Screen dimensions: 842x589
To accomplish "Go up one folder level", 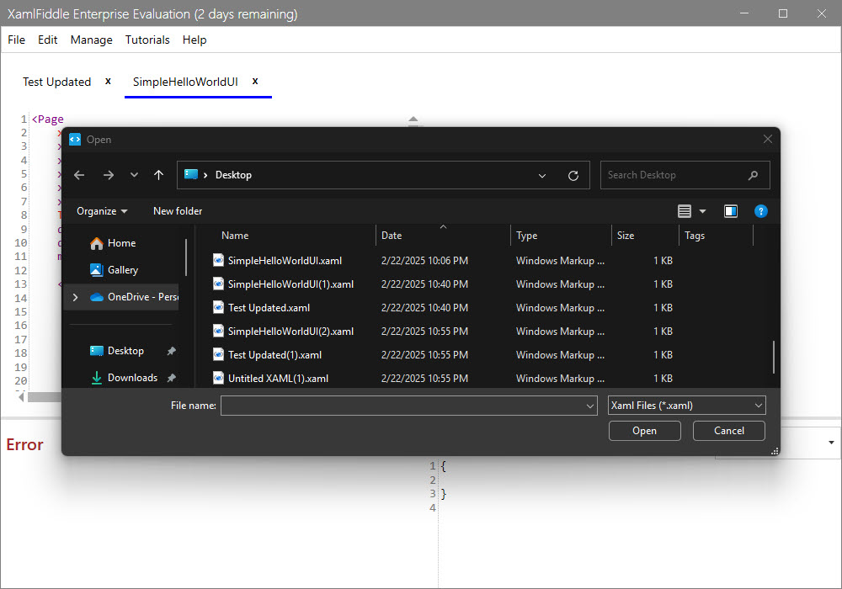I will coord(158,175).
